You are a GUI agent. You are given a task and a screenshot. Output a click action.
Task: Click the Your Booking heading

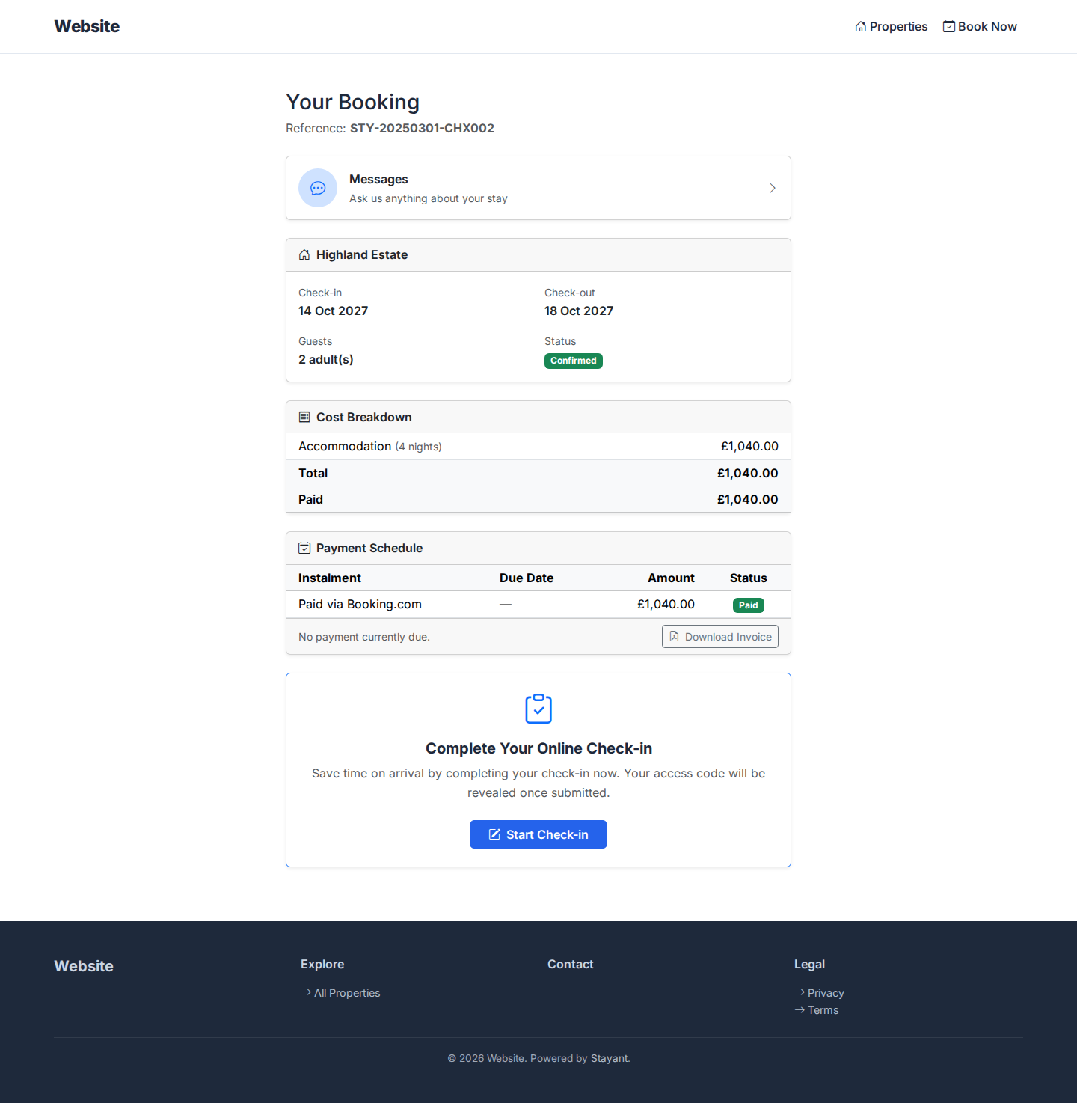(x=353, y=102)
